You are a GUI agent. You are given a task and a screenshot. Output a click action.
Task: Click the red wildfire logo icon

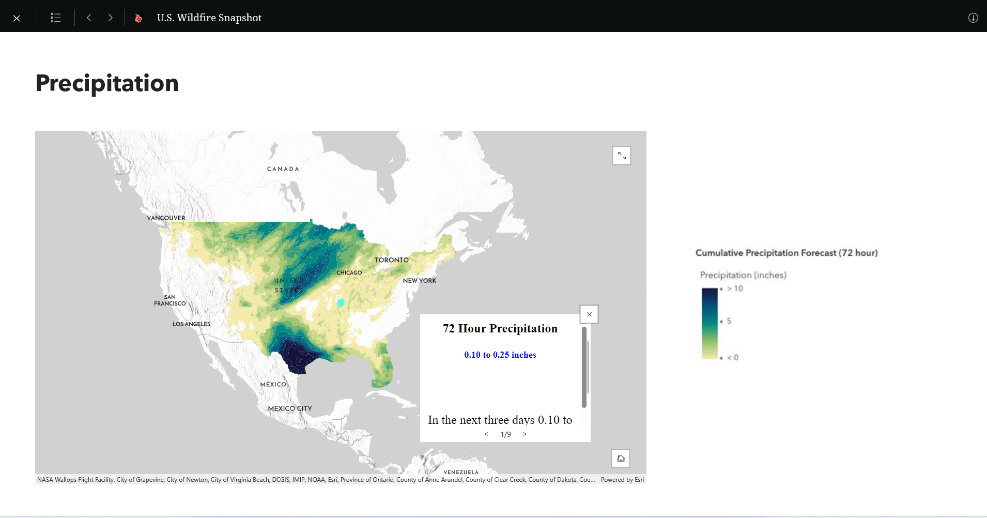click(138, 18)
